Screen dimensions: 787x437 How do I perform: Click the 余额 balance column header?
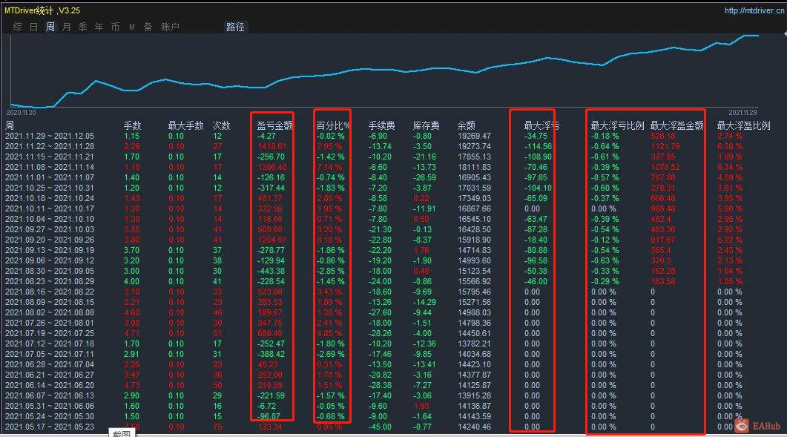(x=466, y=125)
